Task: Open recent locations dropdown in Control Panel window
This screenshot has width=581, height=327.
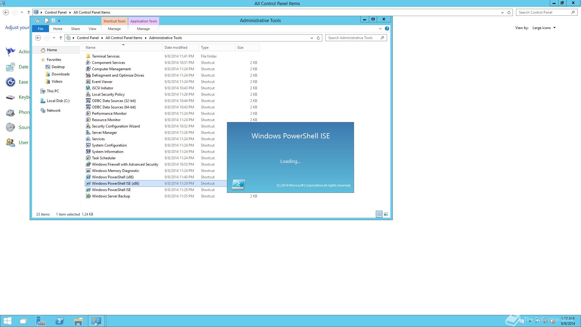Action: click(22, 12)
